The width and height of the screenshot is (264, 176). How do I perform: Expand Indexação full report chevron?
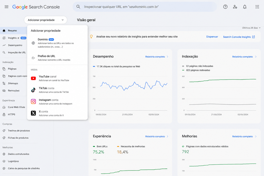[256, 57]
